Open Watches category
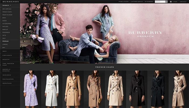The image size is (189, 108). click(5, 26)
